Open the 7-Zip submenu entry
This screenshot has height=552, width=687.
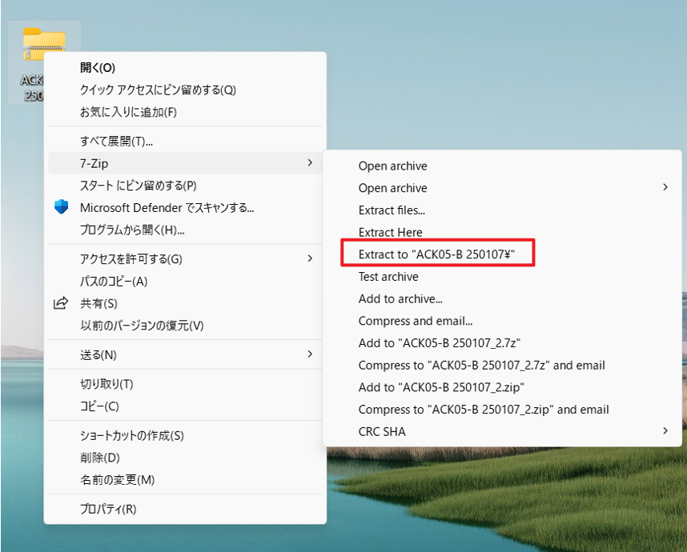click(x=185, y=163)
